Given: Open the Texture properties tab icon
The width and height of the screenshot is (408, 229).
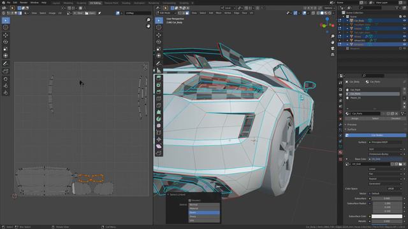Looking at the screenshot, I should (x=340, y=159).
